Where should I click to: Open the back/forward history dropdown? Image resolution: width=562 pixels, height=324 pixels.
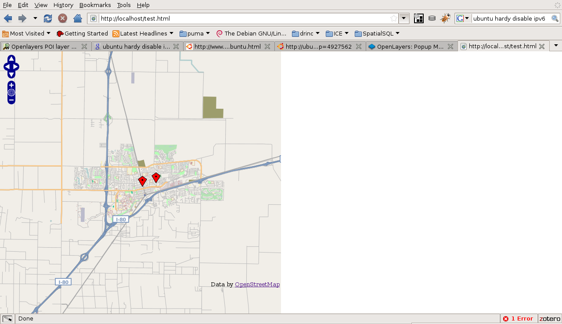point(35,18)
